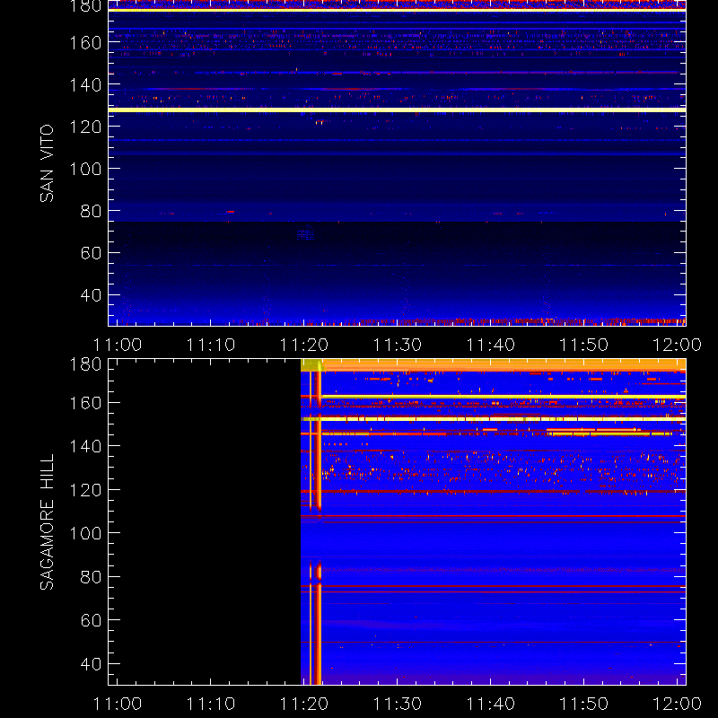This screenshot has width=718, height=718.
Task: Click the 120 tick label on SAGAMORE HILL axis
Action: click(x=85, y=490)
